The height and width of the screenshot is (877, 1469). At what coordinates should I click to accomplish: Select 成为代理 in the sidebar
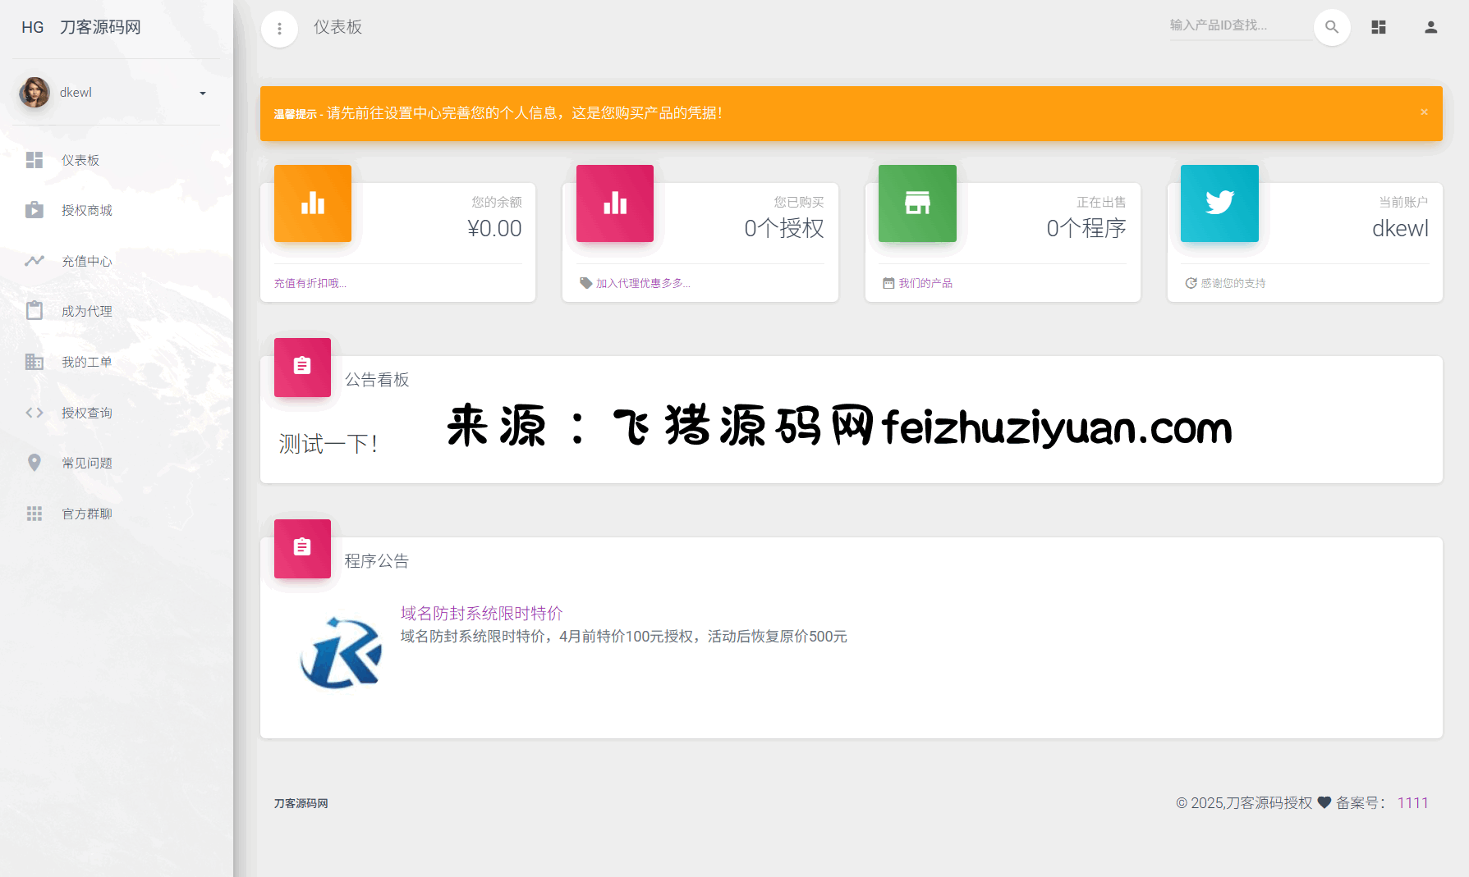86,312
